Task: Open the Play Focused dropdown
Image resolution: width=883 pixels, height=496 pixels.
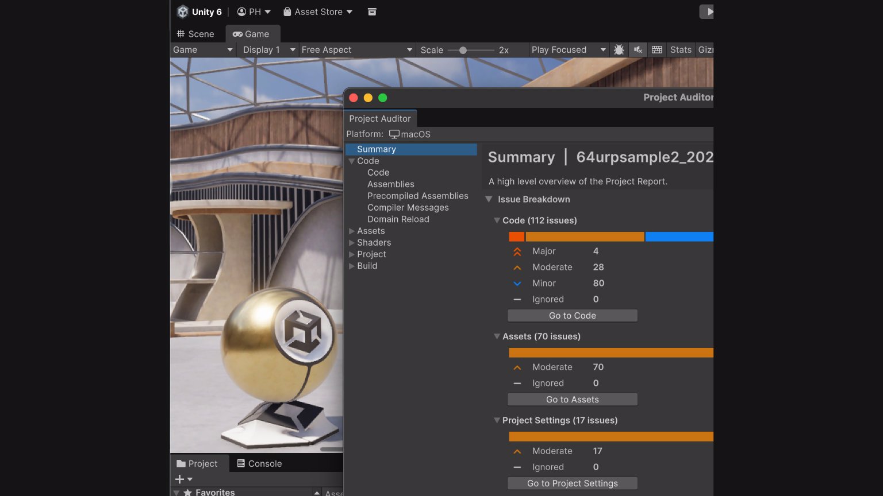Action: pyautogui.click(x=568, y=50)
